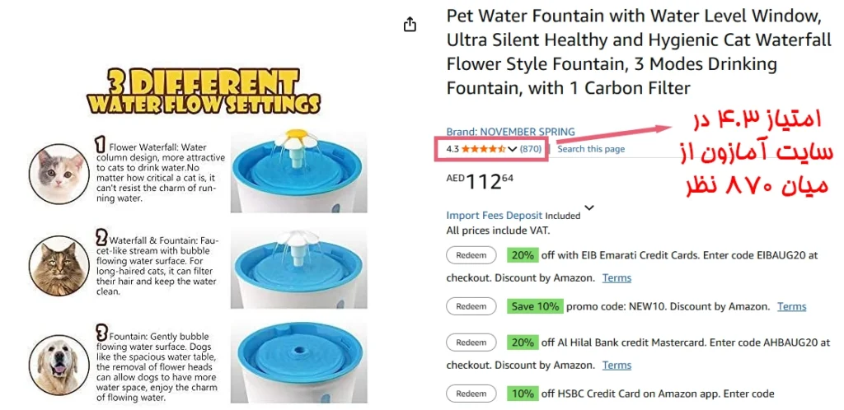Redeem the NEW10 promo code offer

471,306
